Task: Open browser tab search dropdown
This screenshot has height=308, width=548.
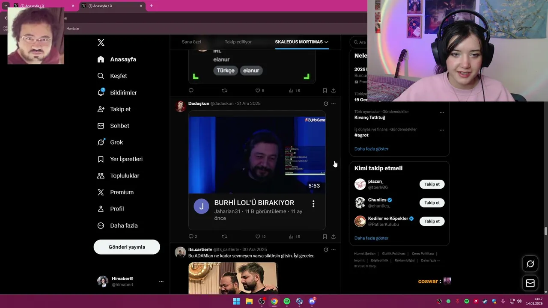Action: point(6,6)
